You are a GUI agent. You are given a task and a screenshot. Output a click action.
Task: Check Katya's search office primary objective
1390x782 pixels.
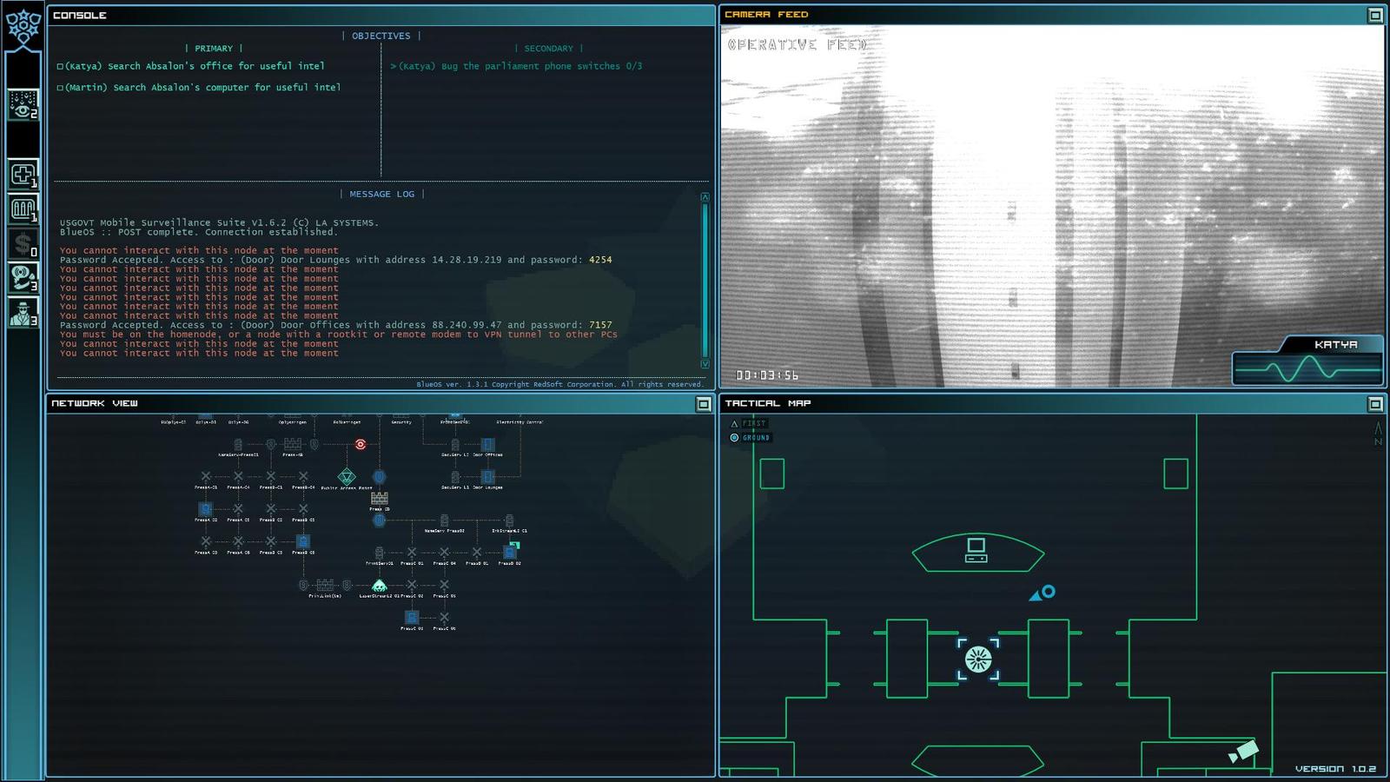pyautogui.click(x=60, y=66)
